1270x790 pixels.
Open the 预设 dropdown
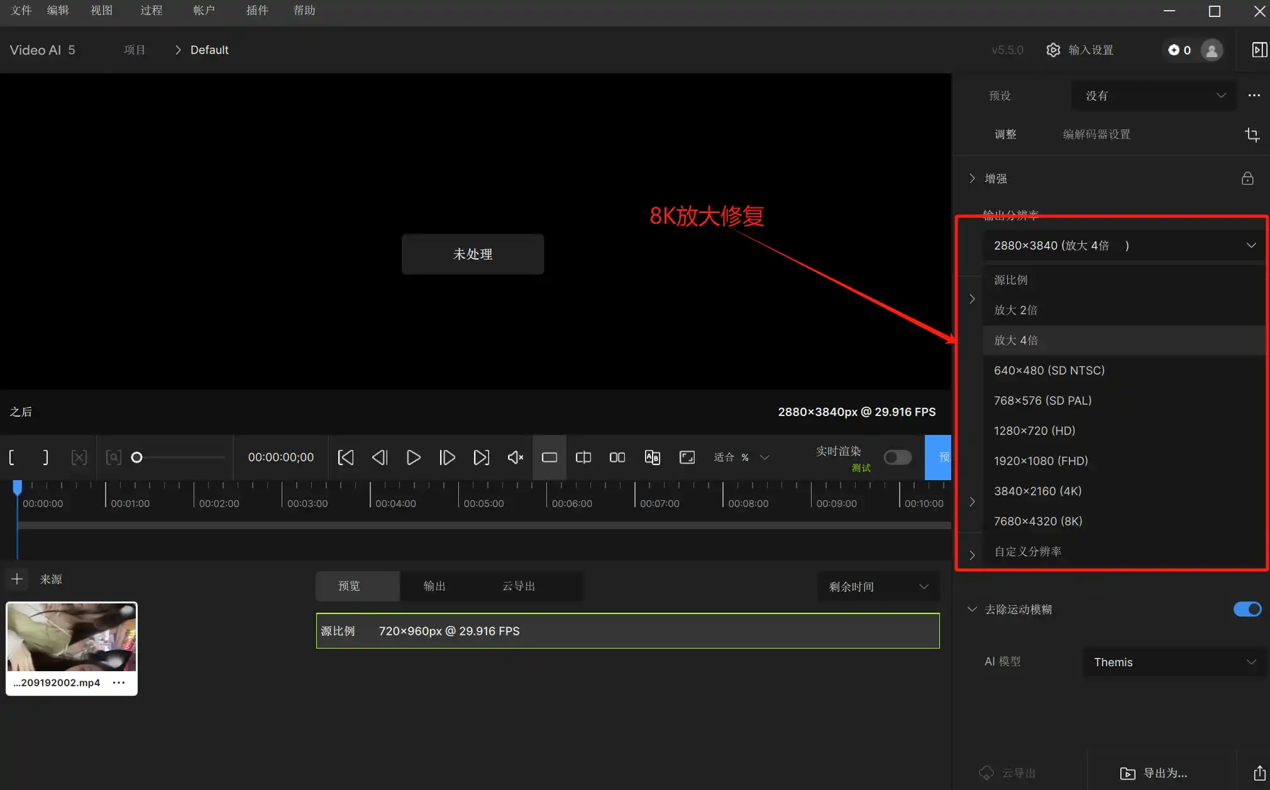pyautogui.click(x=1153, y=96)
